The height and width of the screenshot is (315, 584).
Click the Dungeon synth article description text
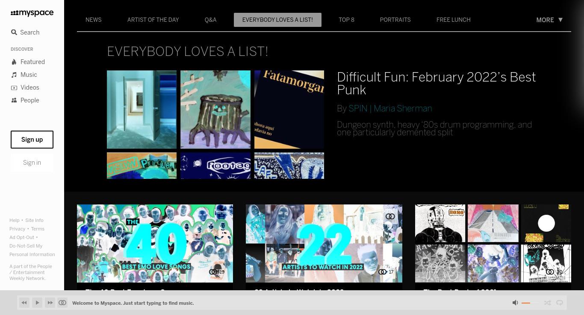pyautogui.click(x=434, y=128)
